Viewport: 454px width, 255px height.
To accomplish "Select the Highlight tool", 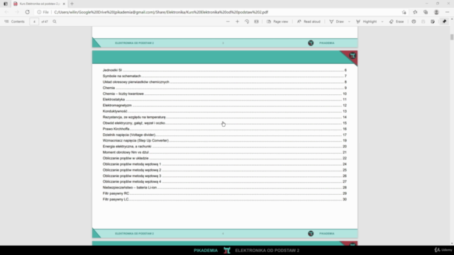I will [366, 21].
